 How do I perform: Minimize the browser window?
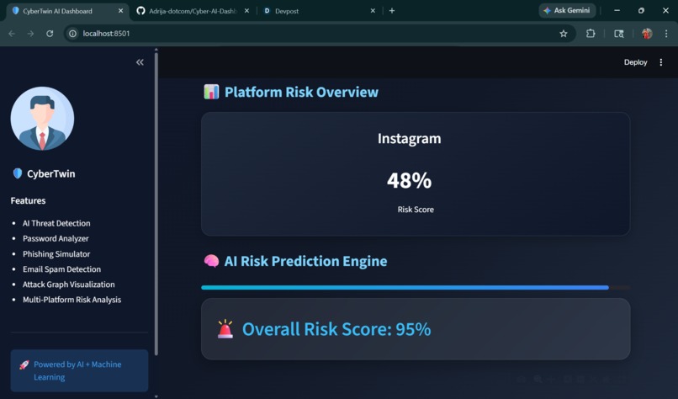pos(617,10)
